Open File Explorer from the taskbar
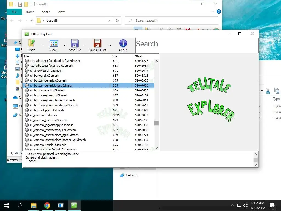The height and width of the screenshot is (211, 281). click(x=33, y=206)
